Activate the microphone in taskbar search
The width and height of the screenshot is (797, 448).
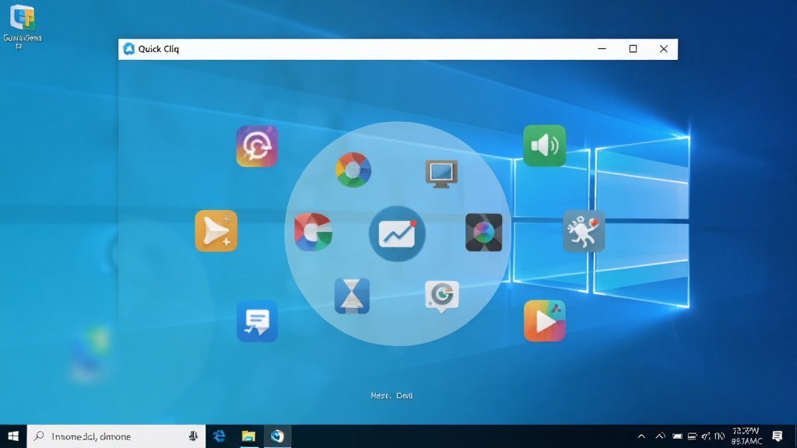pos(193,436)
